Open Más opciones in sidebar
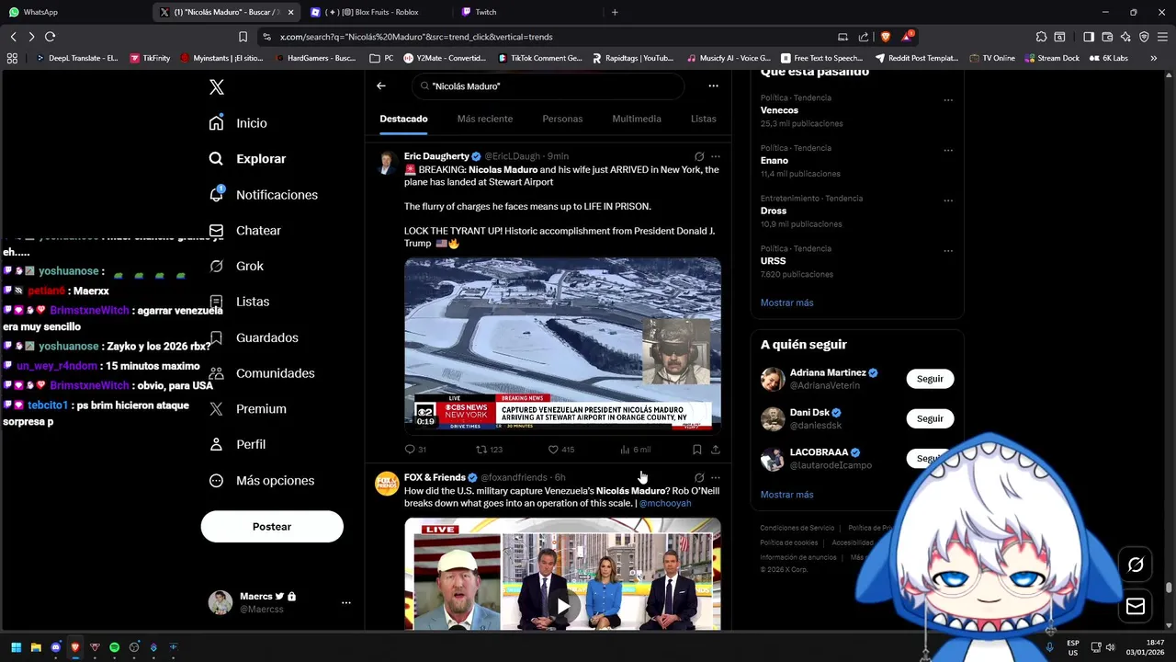The width and height of the screenshot is (1176, 662). point(261,481)
